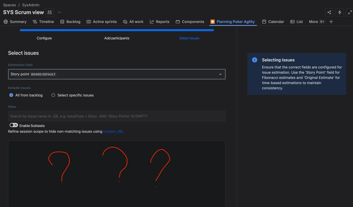The image size is (353, 207).
Task: Switch to the List tab
Action: point(296,22)
